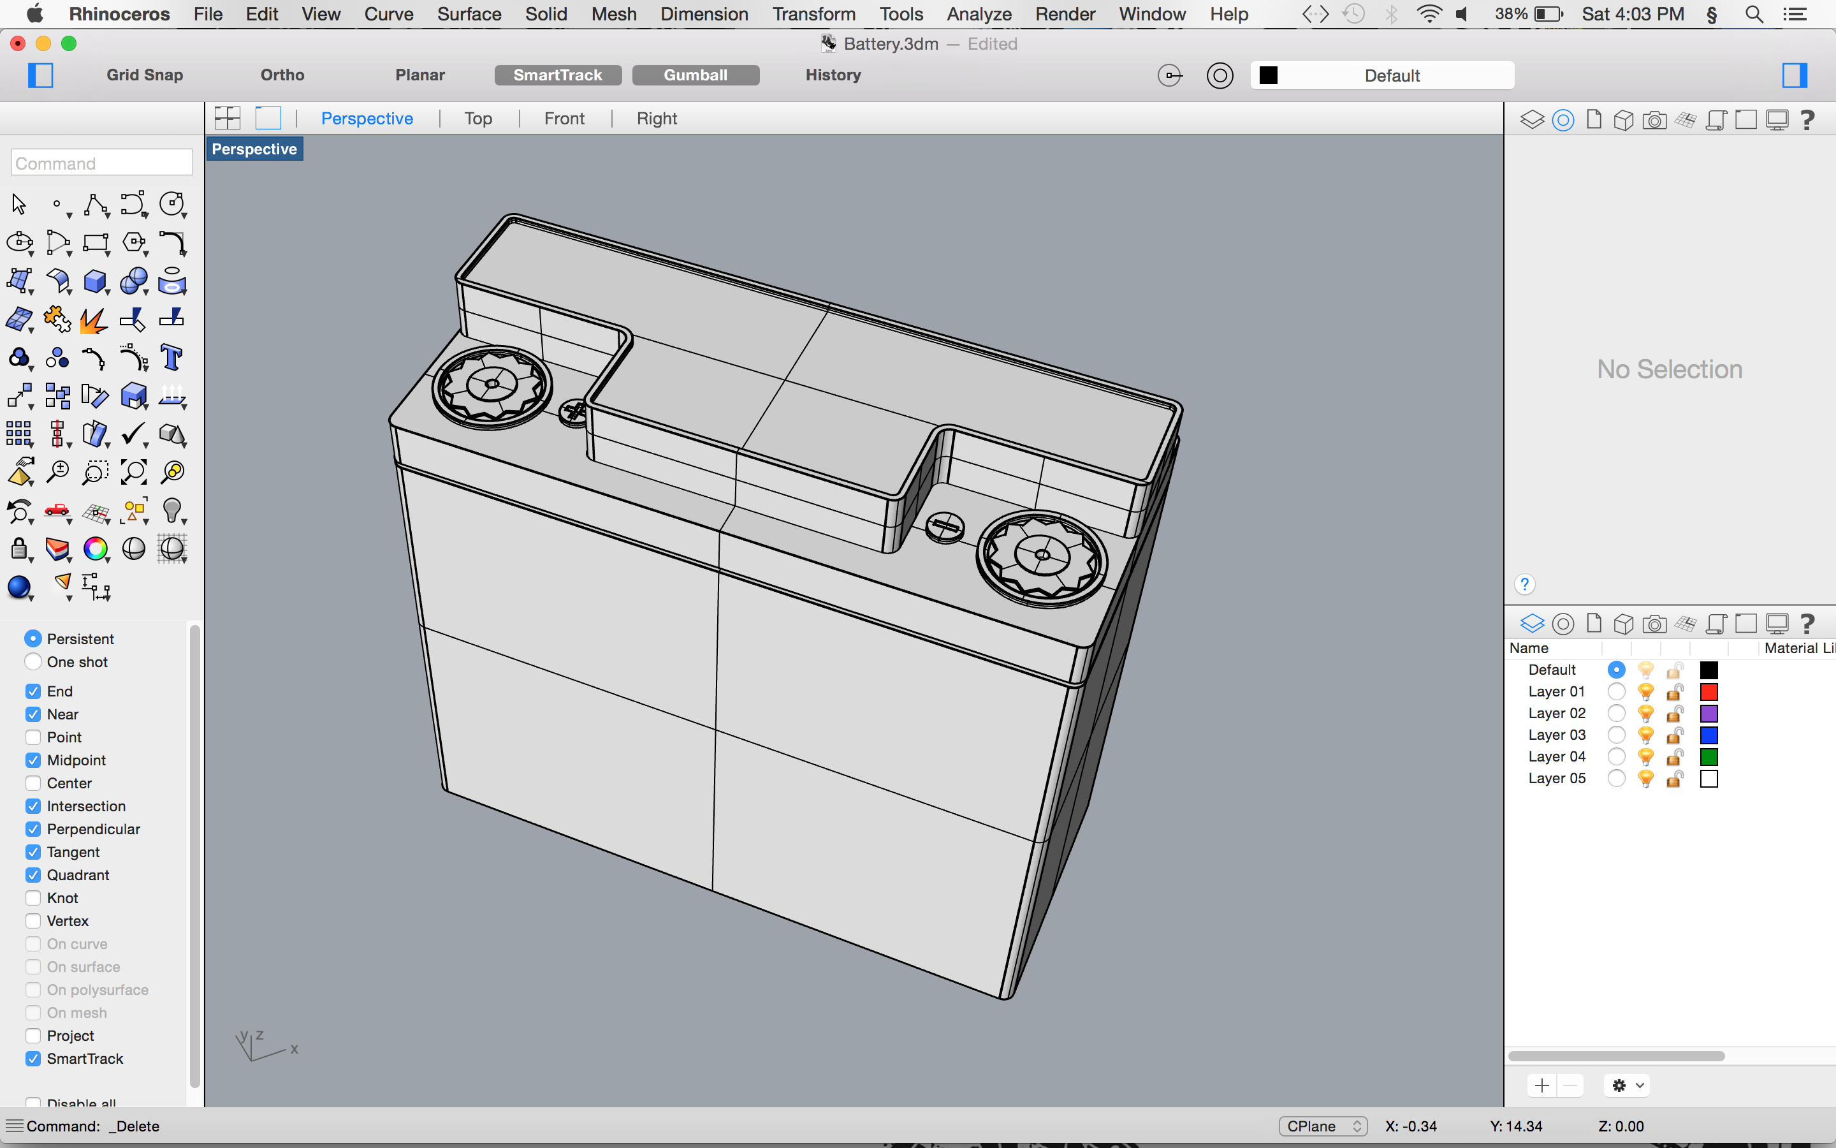Select the Text object tool

[171, 358]
